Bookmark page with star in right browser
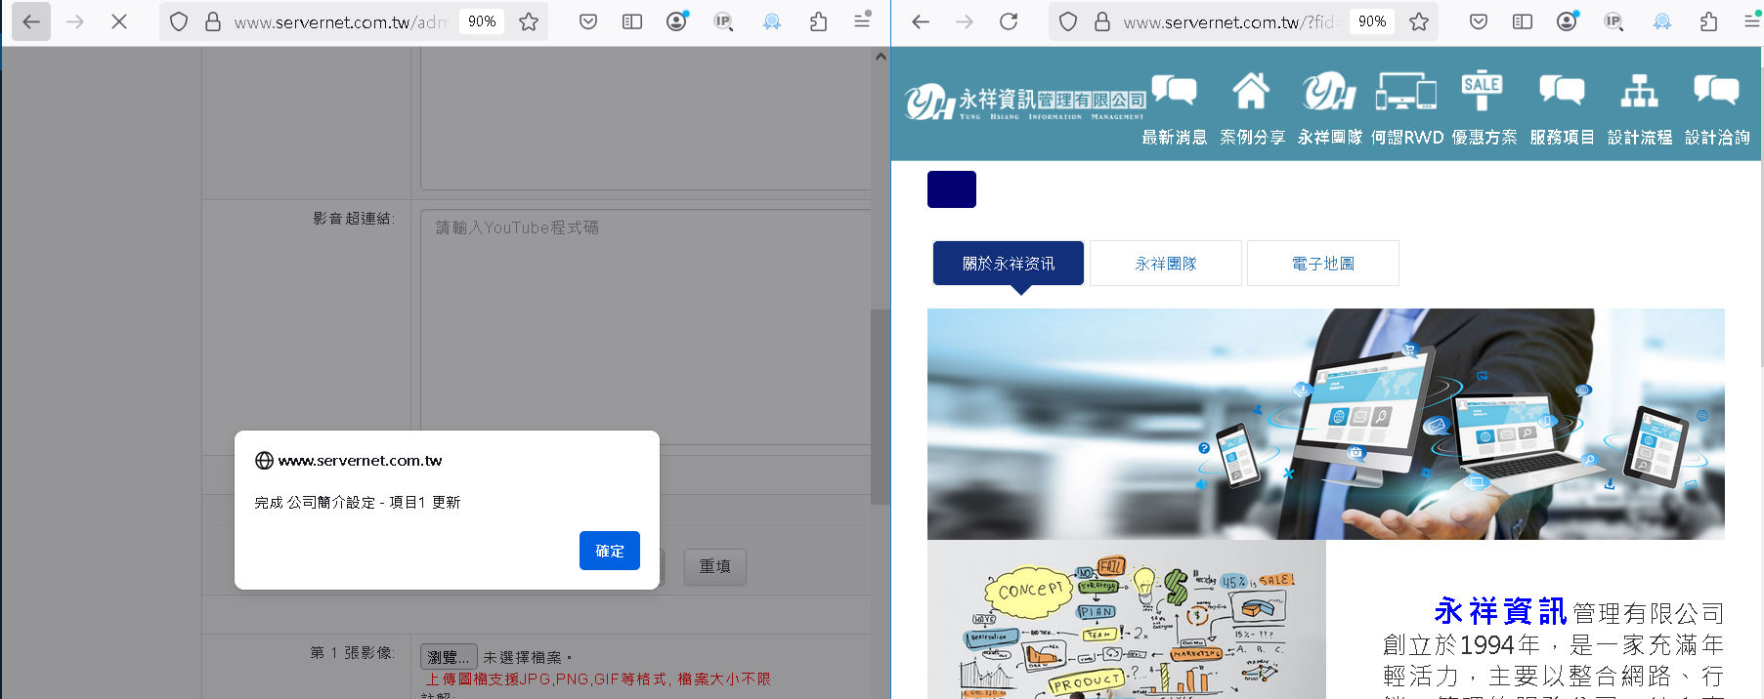The width and height of the screenshot is (1764, 699). click(1419, 21)
